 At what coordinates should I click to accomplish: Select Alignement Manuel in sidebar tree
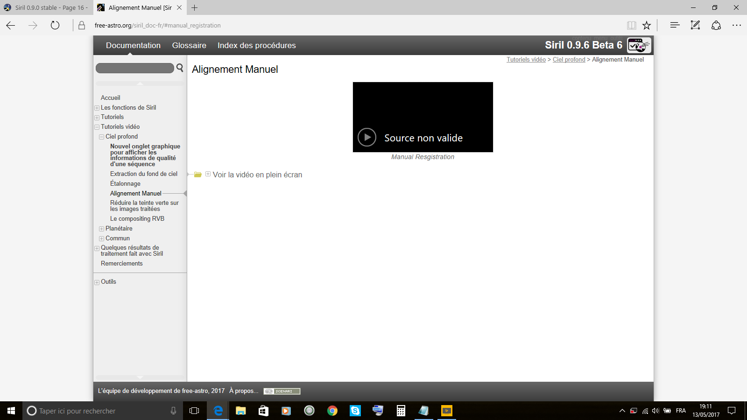(136, 193)
